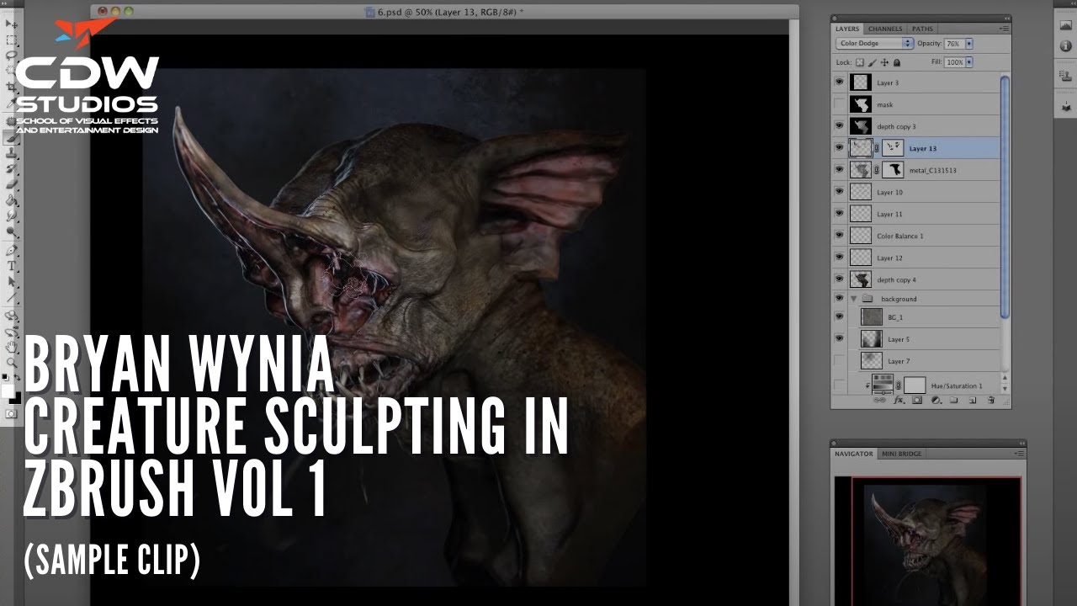The width and height of the screenshot is (1077, 606).
Task: Click the Layers panel vertical scrollbar
Action: click(x=1004, y=197)
